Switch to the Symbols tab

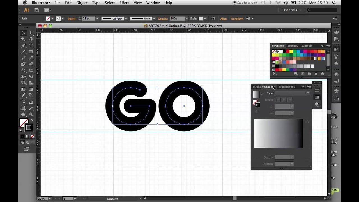pos(307,46)
